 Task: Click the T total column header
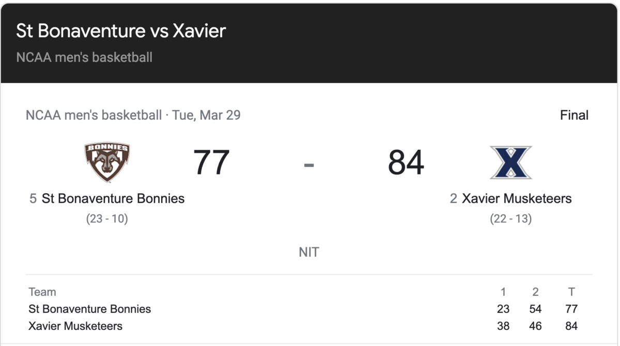tap(571, 292)
